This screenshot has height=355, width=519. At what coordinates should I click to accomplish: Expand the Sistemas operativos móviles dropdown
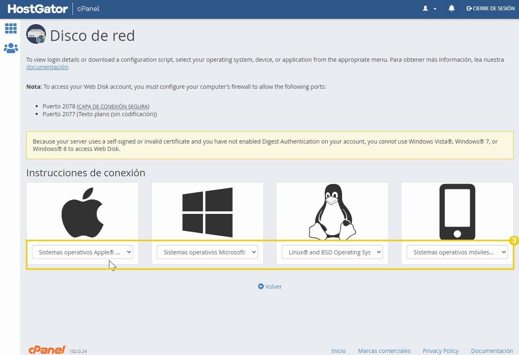click(x=457, y=252)
